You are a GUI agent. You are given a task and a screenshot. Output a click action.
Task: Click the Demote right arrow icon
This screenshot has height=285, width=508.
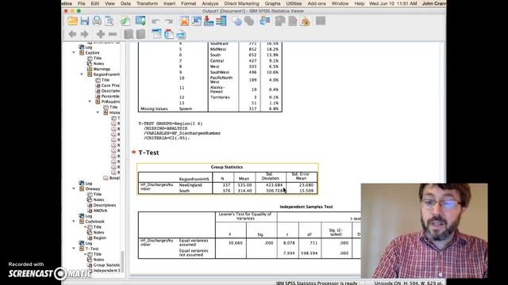click(84, 34)
